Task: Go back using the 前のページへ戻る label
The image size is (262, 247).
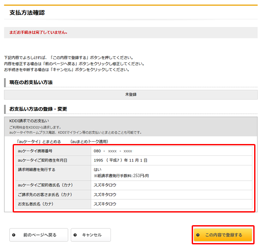Action: click(x=40, y=235)
